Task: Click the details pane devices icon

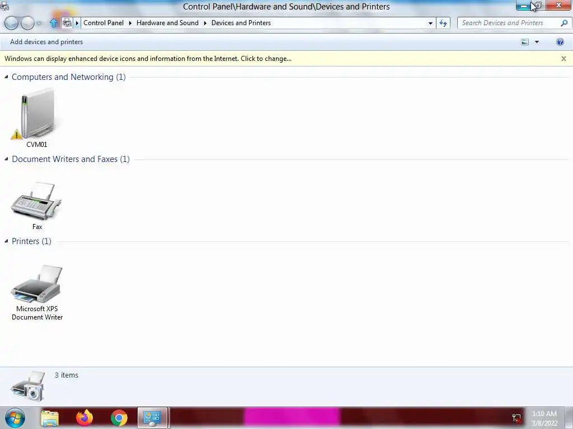Action: (28, 386)
